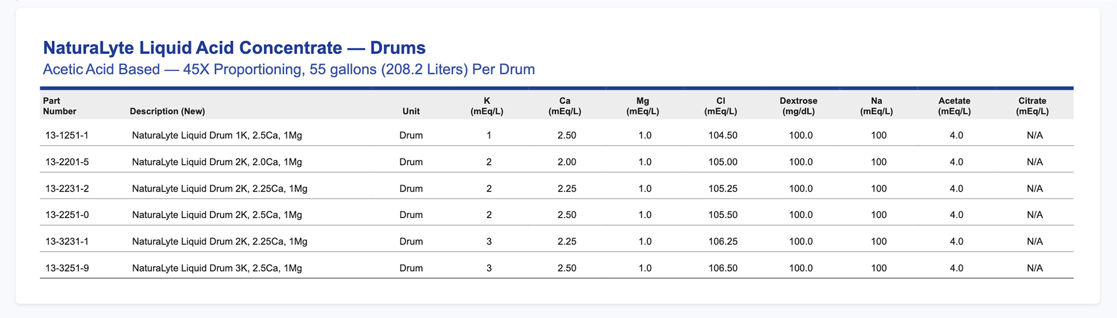This screenshot has width=1117, height=318.
Task: Click NaturaLyte Liquid Drum 3K, 2.5Ca description
Action: point(217,268)
